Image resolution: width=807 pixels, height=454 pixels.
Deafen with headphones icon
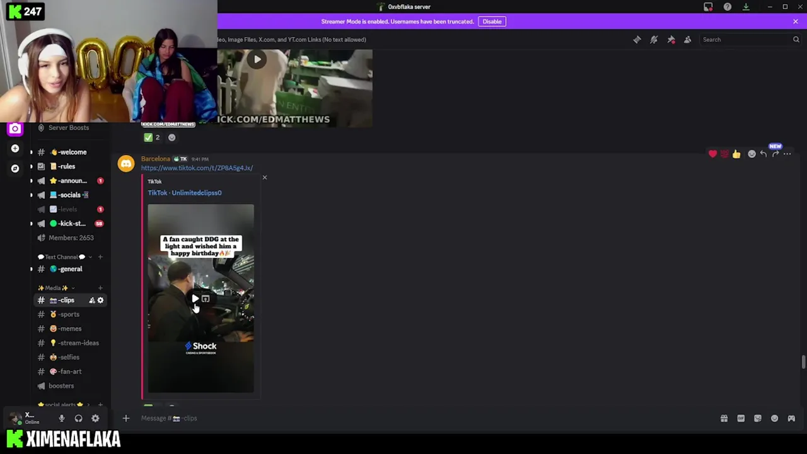click(78, 419)
